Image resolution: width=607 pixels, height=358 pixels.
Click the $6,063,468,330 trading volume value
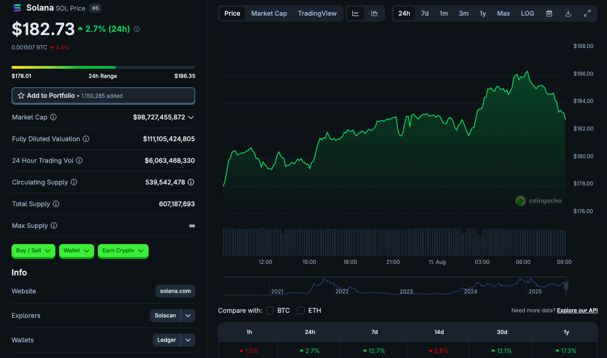(170, 161)
